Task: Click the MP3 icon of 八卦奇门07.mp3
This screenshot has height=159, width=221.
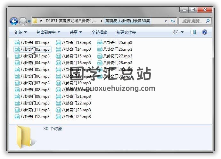Action: 17,83
